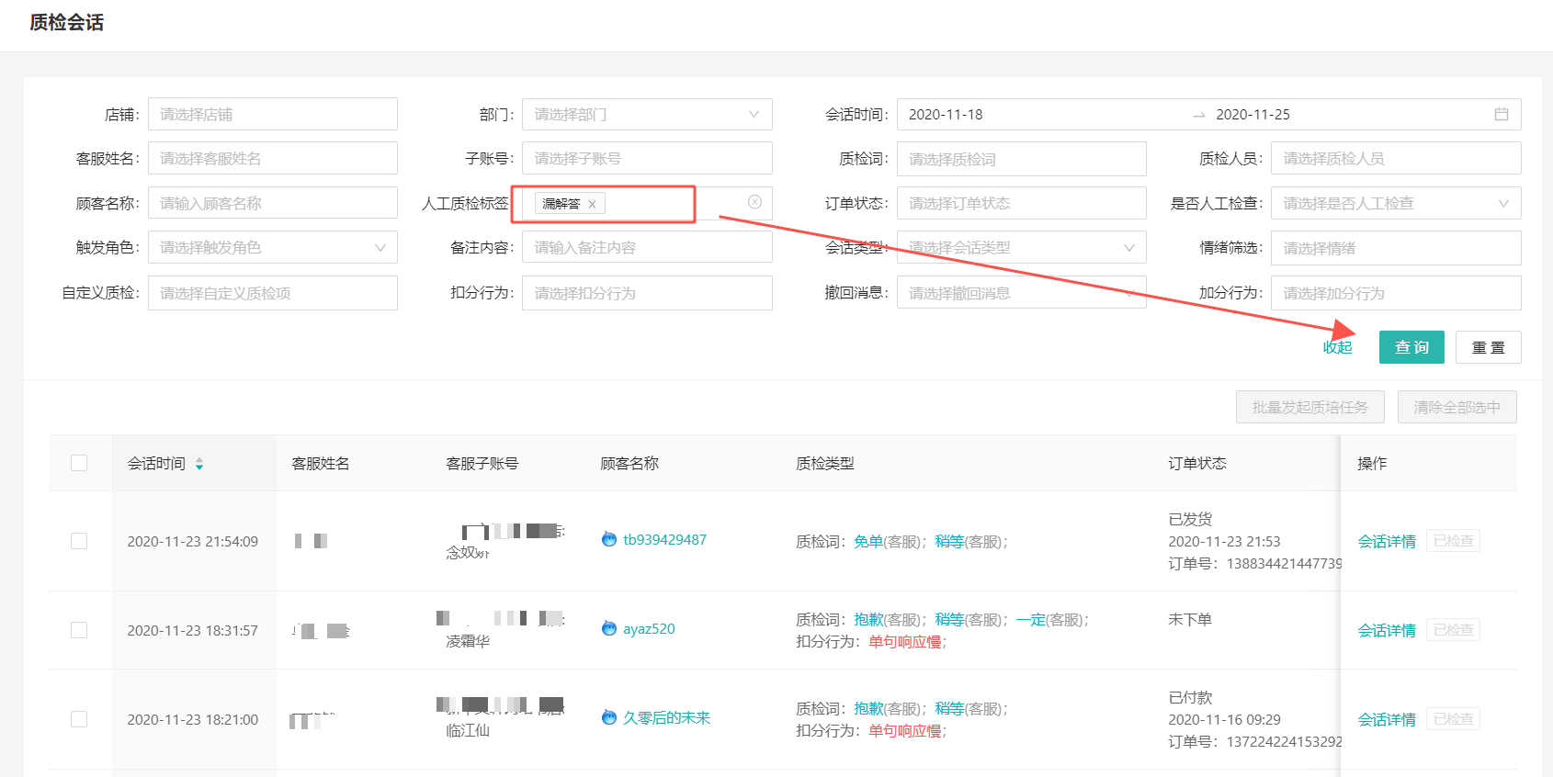The width and height of the screenshot is (1553, 777).
Task: Click the 备注内容 input field
Action: pos(647,247)
